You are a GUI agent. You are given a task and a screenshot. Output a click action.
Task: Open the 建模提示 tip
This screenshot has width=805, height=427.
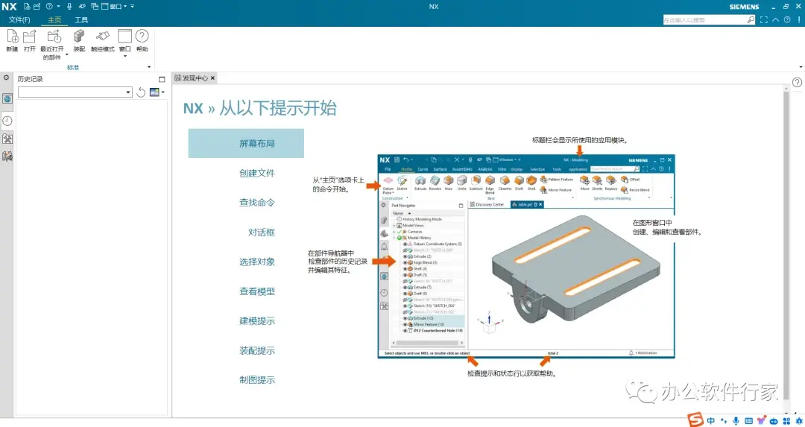tap(256, 321)
